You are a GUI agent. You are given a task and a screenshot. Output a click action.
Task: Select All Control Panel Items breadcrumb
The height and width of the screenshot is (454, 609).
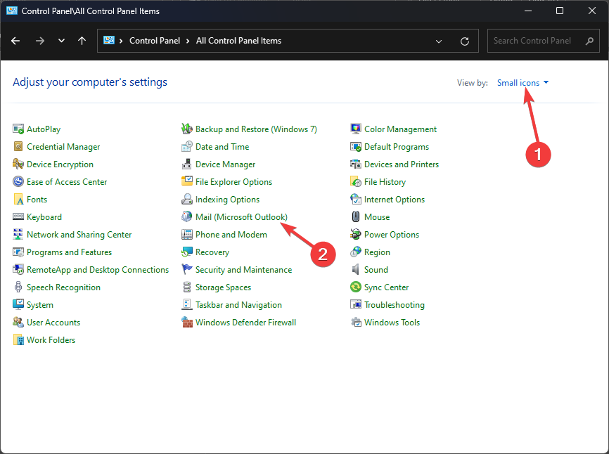238,41
